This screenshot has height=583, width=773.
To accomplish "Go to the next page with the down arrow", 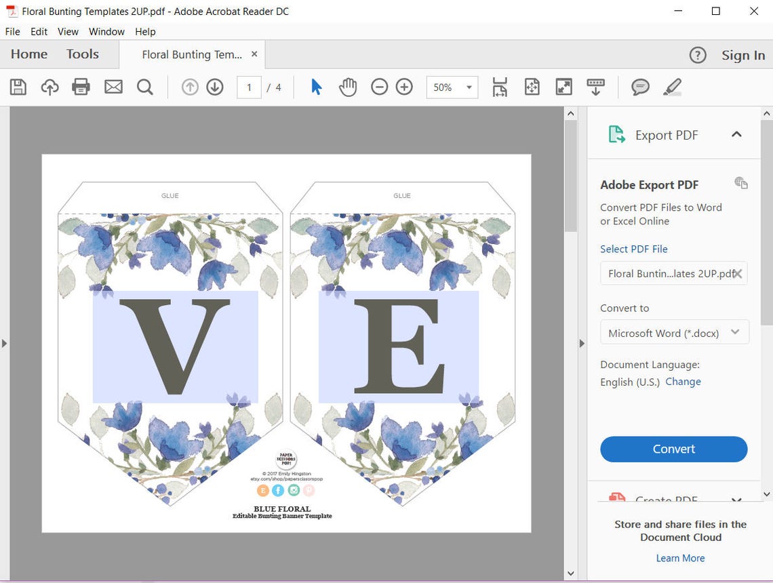I will tap(214, 87).
